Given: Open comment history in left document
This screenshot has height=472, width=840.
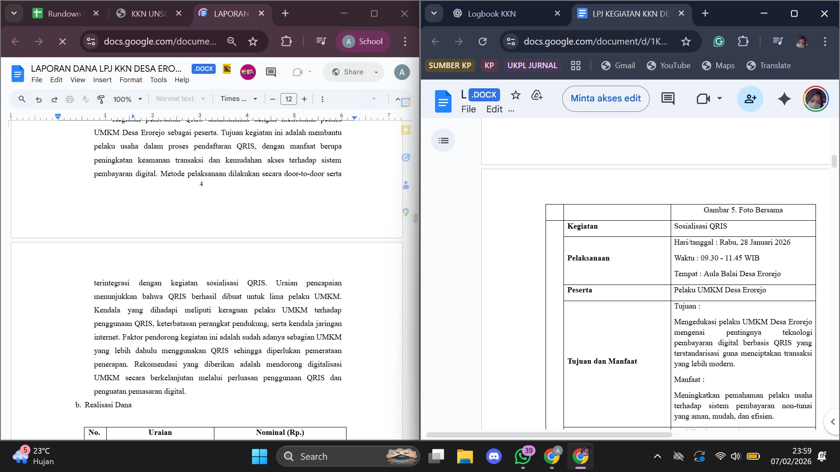Looking at the screenshot, I should click(271, 72).
